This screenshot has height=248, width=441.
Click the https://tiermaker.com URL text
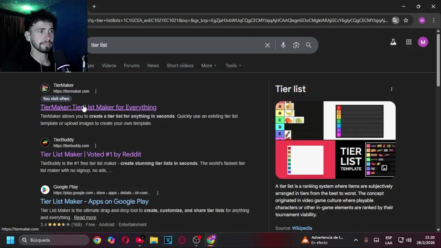tap(71, 91)
